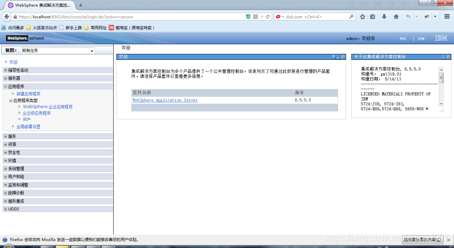Maximize the 欢迎 portlet panel
The height and width of the screenshot is (248, 454).
343,57
